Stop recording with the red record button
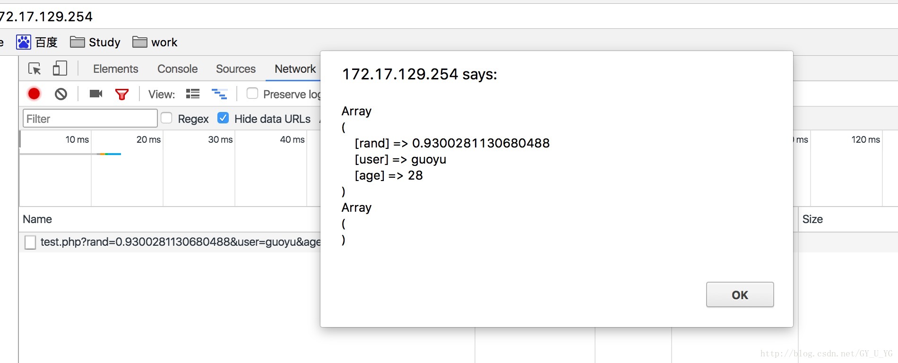This screenshot has width=898, height=363. click(34, 94)
